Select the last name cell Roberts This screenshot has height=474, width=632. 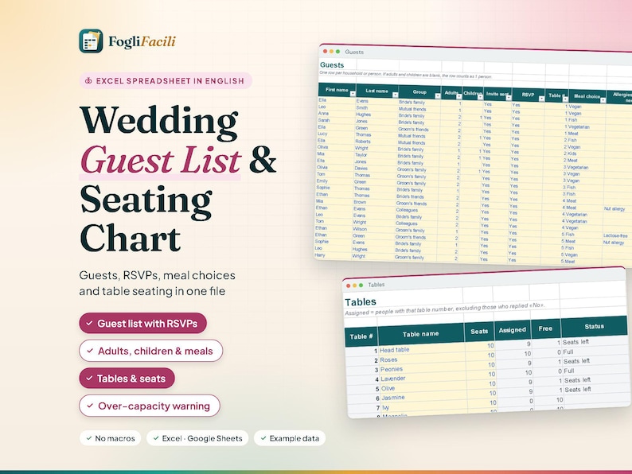click(x=376, y=142)
